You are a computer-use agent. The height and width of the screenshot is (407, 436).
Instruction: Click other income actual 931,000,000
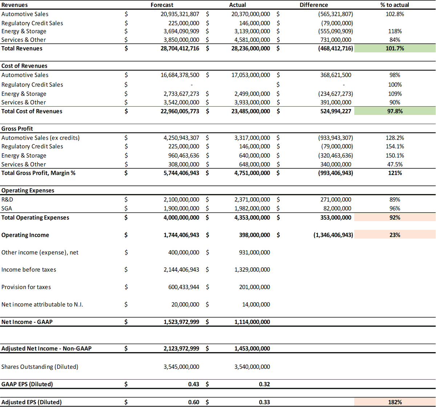(x=254, y=252)
